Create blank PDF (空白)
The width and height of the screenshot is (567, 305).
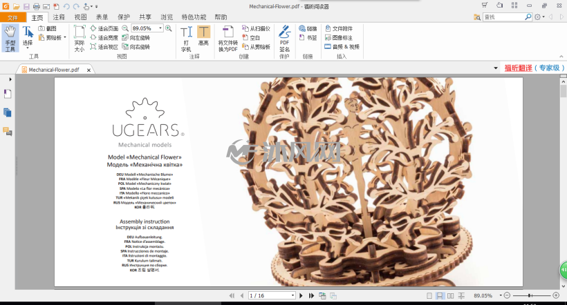251,37
